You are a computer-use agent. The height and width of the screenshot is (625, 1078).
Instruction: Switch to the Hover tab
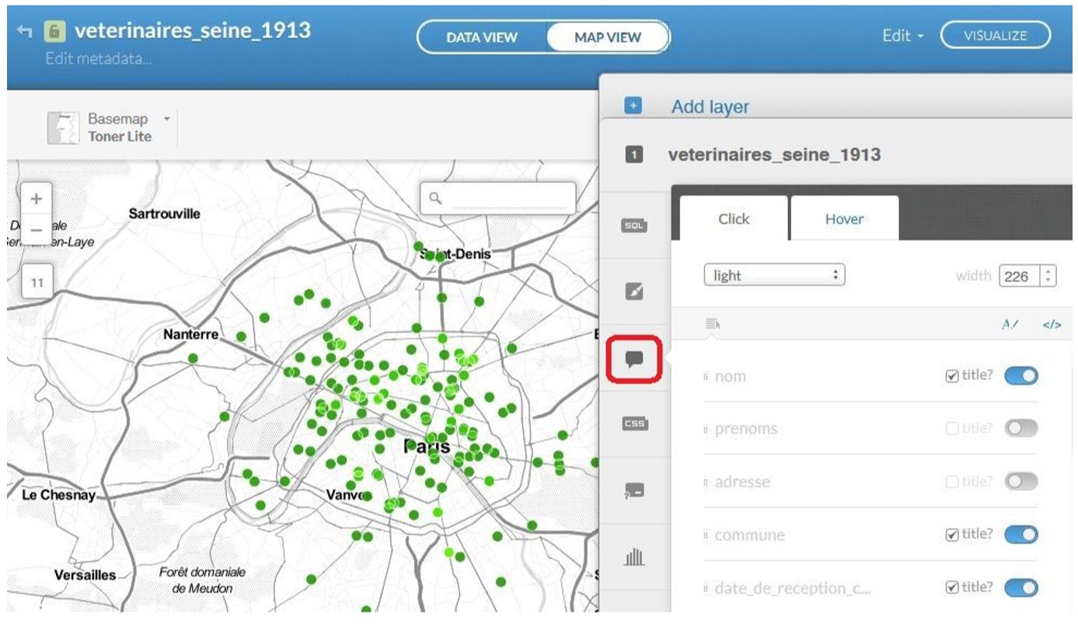pos(844,219)
